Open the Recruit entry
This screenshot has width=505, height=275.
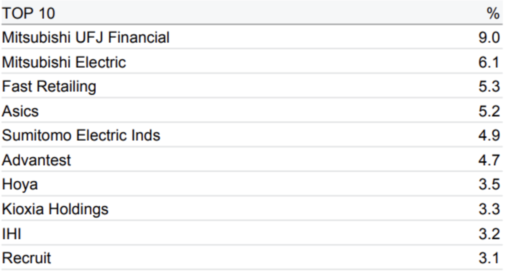26,258
